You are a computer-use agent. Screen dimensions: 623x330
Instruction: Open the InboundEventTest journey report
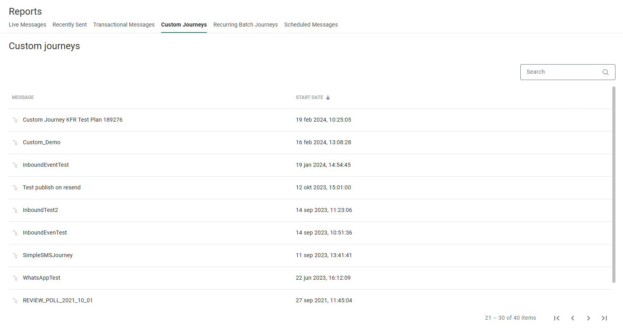(x=46, y=165)
